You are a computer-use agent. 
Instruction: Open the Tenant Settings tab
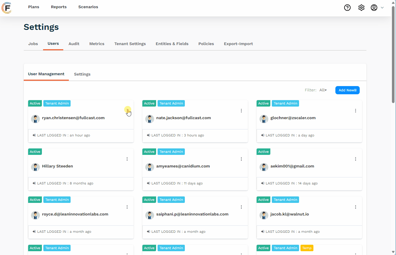pyautogui.click(x=130, y=44)
